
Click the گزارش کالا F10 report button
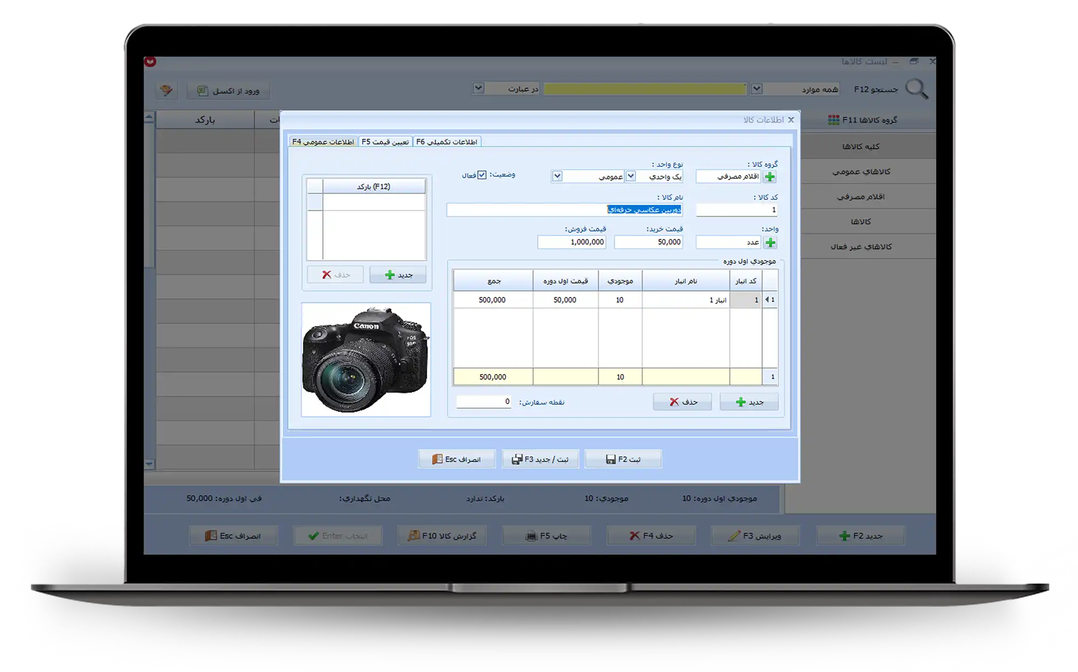(x=442, y=536)
